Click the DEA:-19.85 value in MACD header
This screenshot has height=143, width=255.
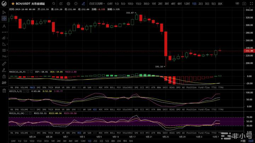56,72
